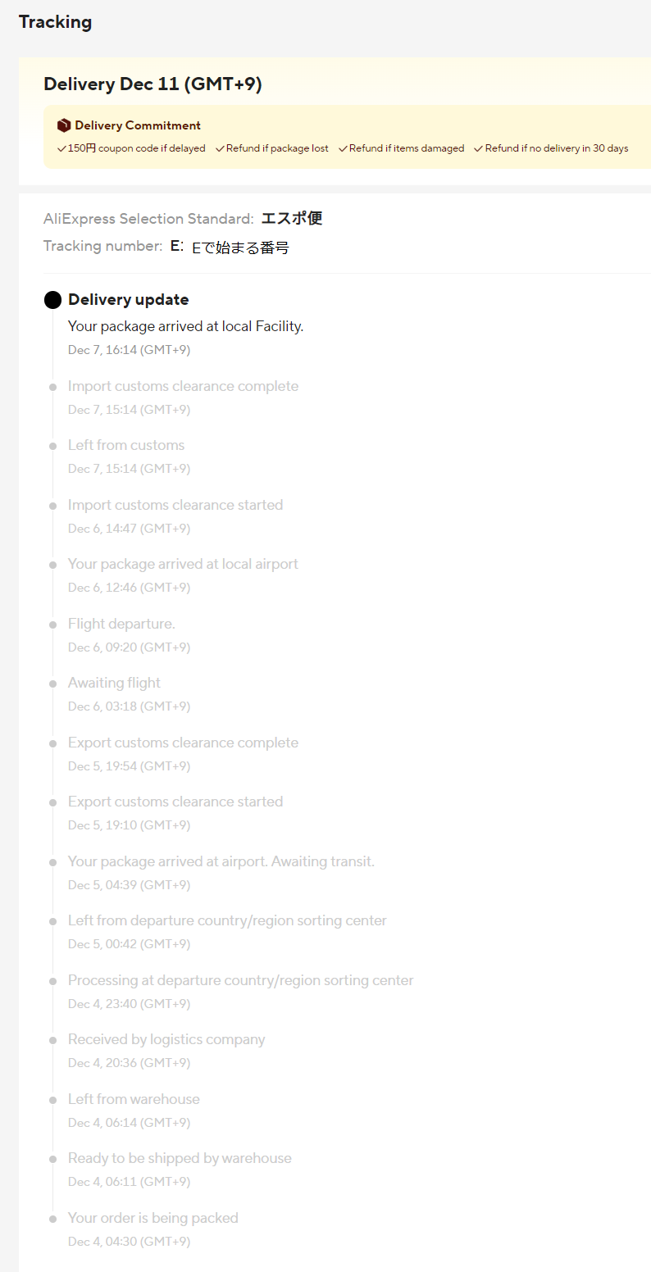Select the Delivery update status heading

click(128, 299)
